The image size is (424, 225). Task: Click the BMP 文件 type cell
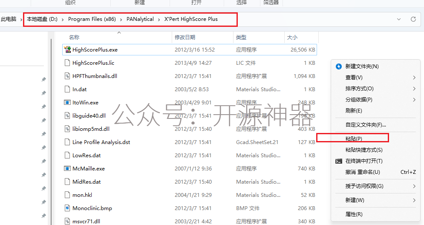point(248,208)
